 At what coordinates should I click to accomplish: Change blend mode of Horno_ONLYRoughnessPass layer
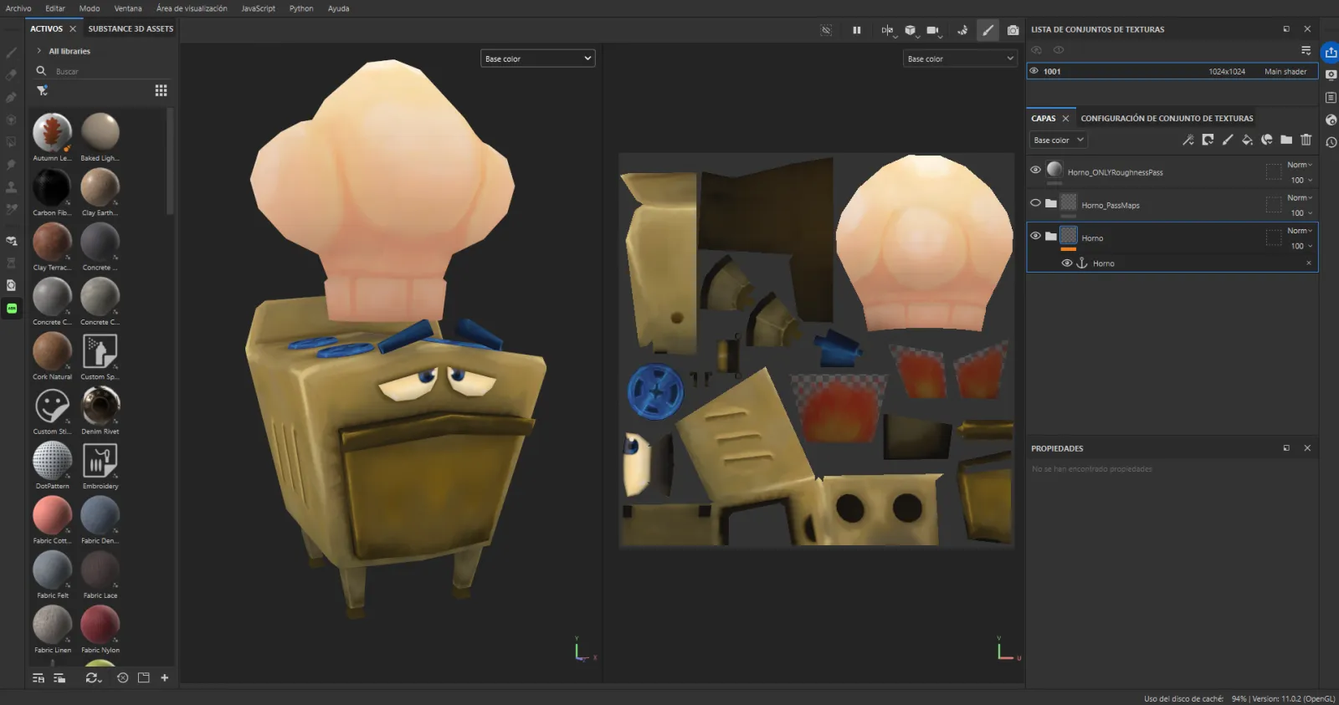coord(1300,165)
